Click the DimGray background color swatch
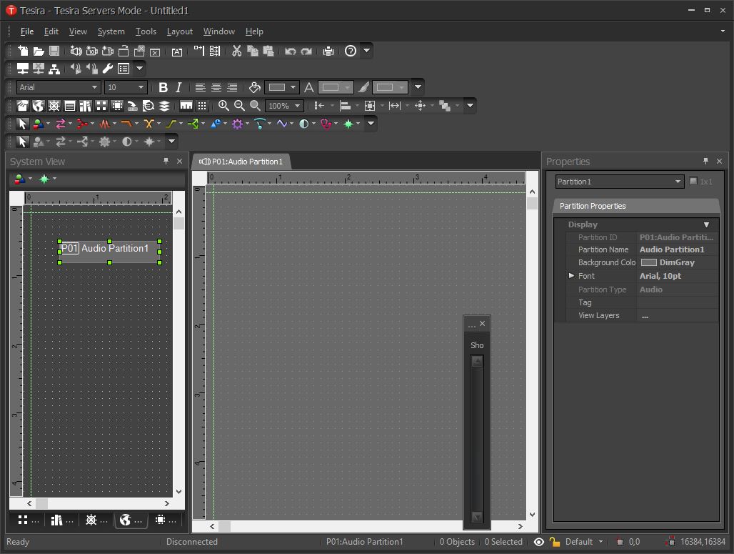Viewport: 734px width, 554px height. click(648, 262)
